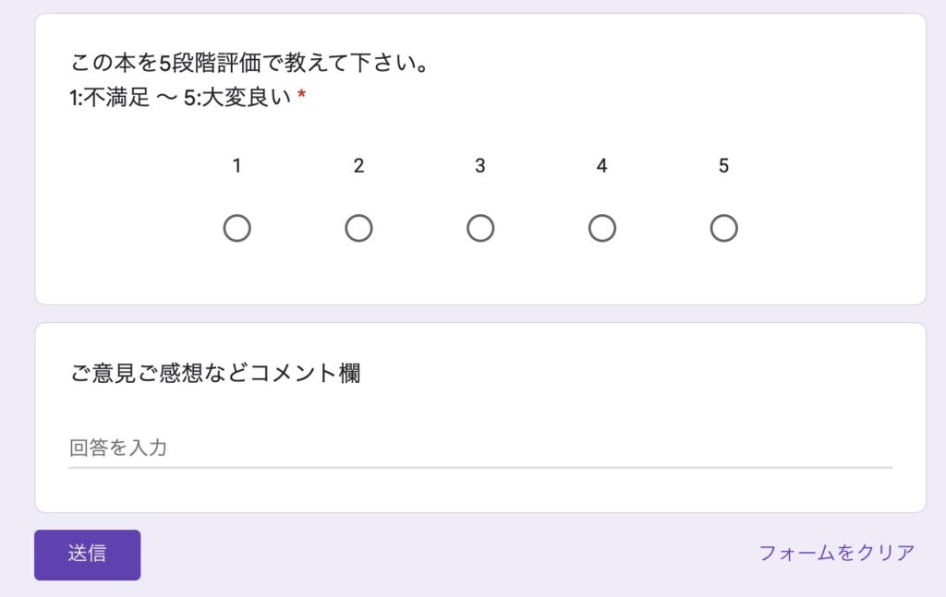946x597 pixels.
Task: Mark rating 5 radio button
Action: pos(724,228)
